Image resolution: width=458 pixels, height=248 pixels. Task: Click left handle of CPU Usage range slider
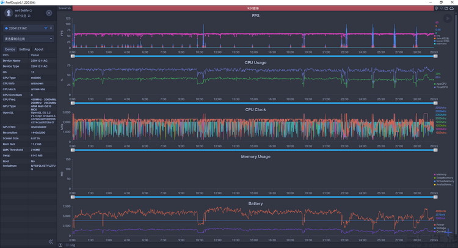click(73, 103)
